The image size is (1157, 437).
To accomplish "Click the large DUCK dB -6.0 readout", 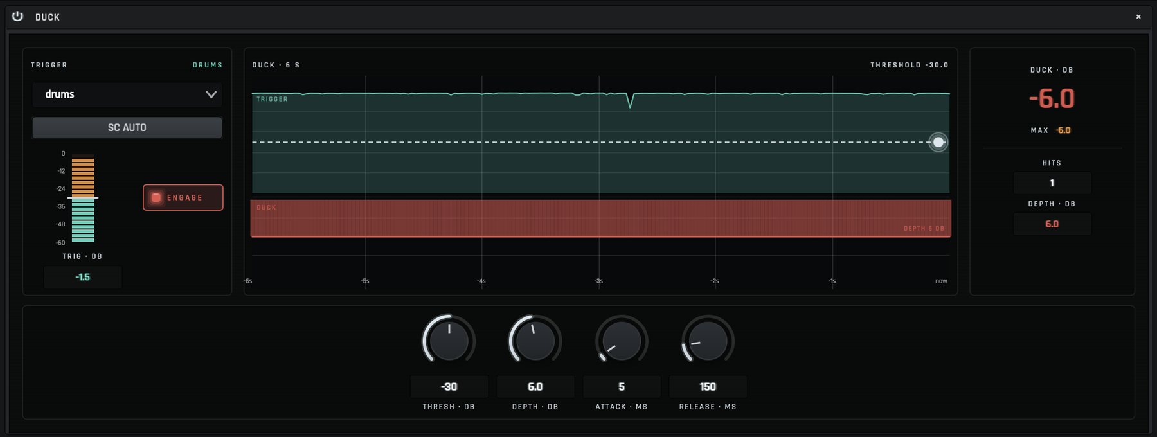I will (1052, 98).
